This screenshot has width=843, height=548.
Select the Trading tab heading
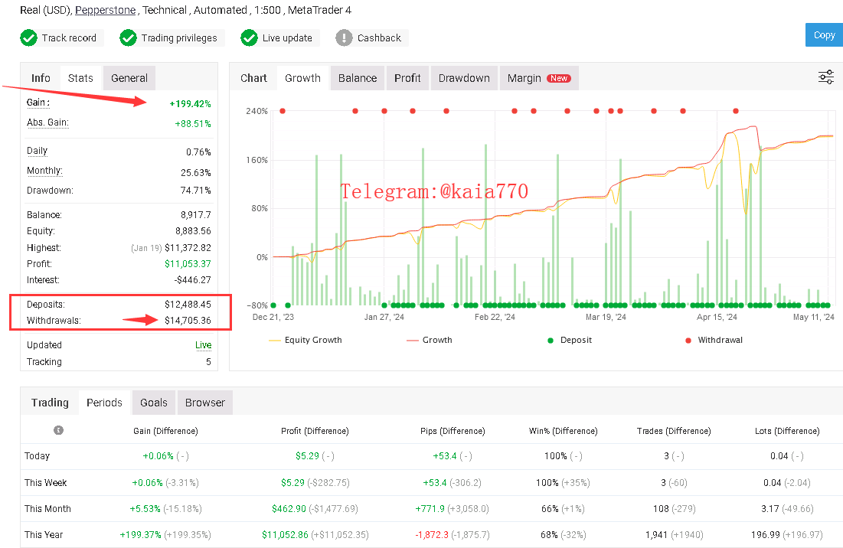[50, 403]
